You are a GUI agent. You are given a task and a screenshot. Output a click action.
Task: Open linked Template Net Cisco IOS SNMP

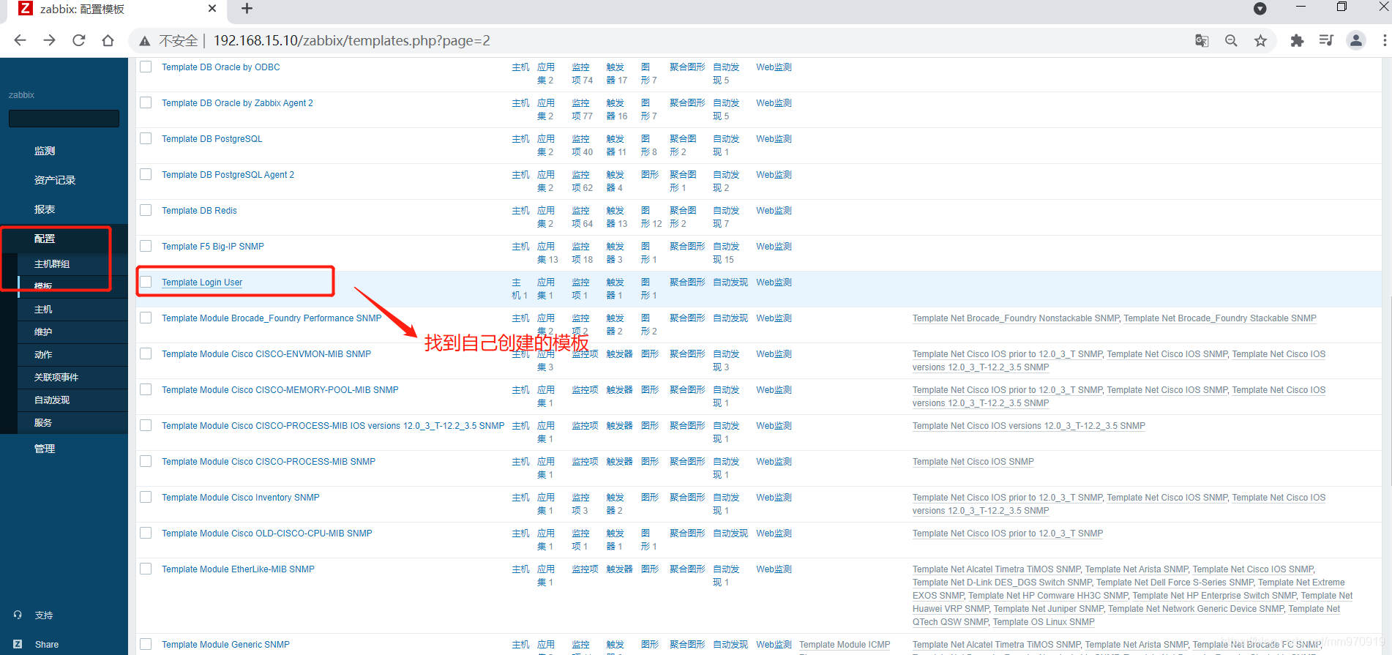click(973, 462)
